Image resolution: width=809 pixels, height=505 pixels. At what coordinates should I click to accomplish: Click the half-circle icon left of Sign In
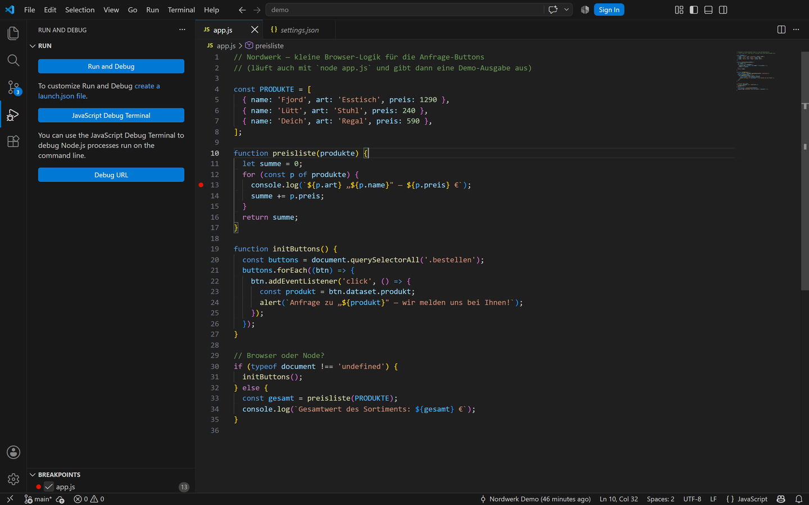coord(585,10)
